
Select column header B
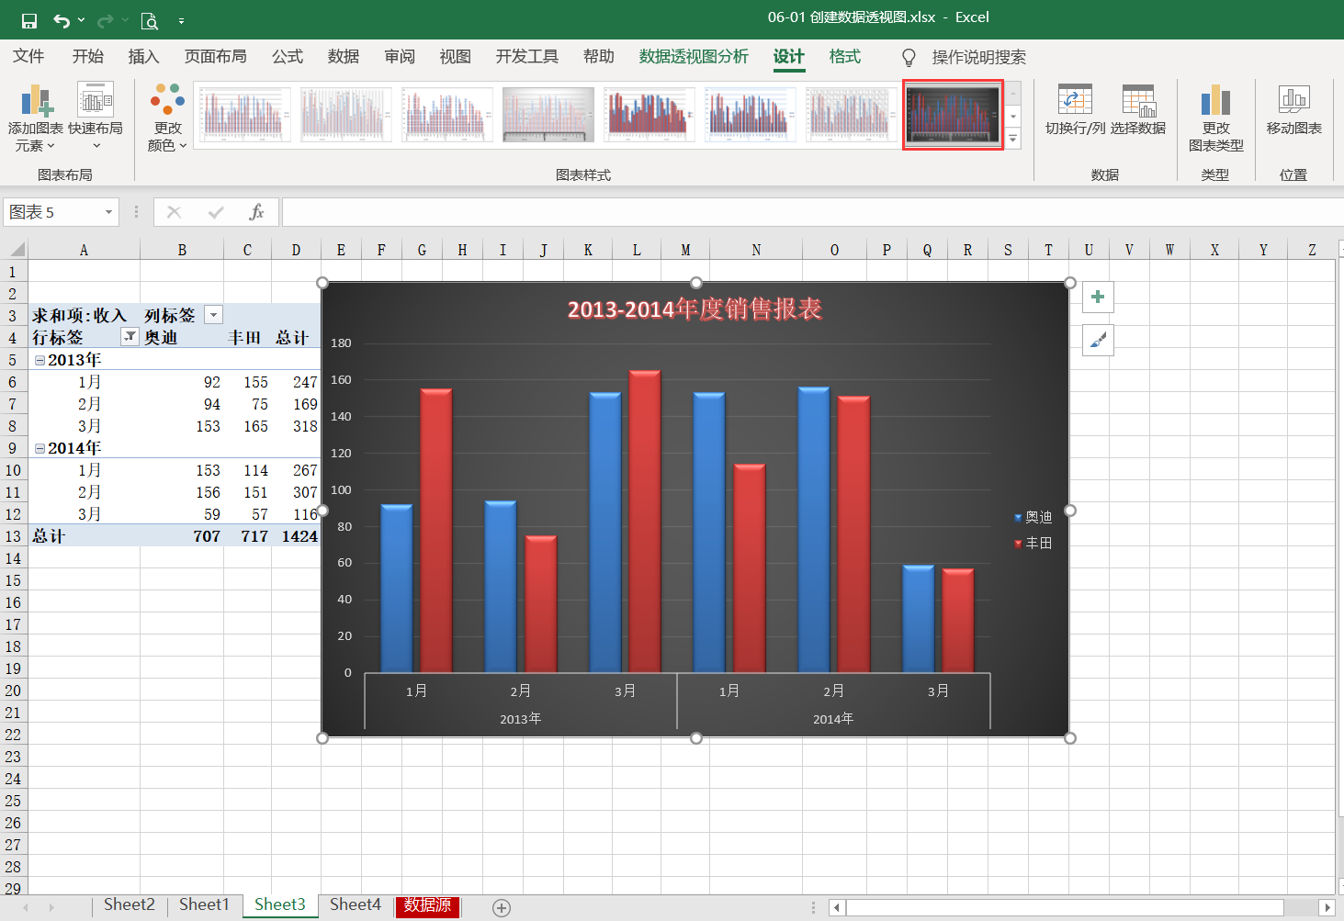click(182, 250)
